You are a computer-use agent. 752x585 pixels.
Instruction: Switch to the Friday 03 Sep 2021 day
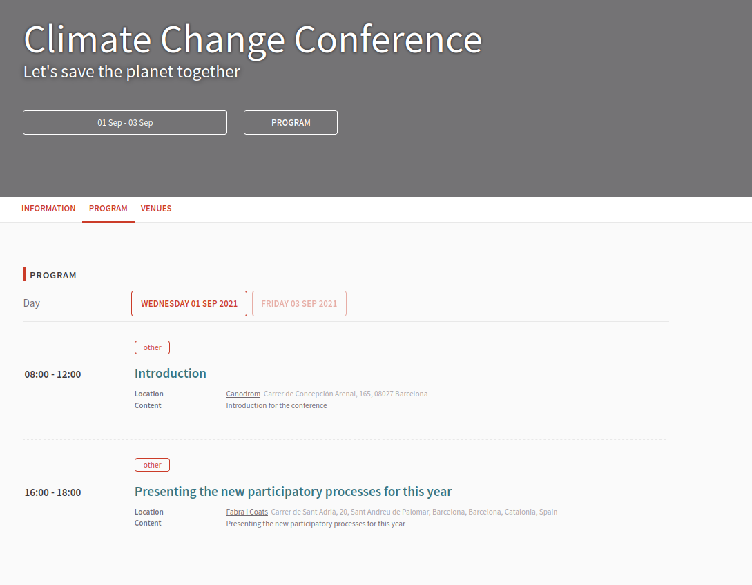pos(299,304)
